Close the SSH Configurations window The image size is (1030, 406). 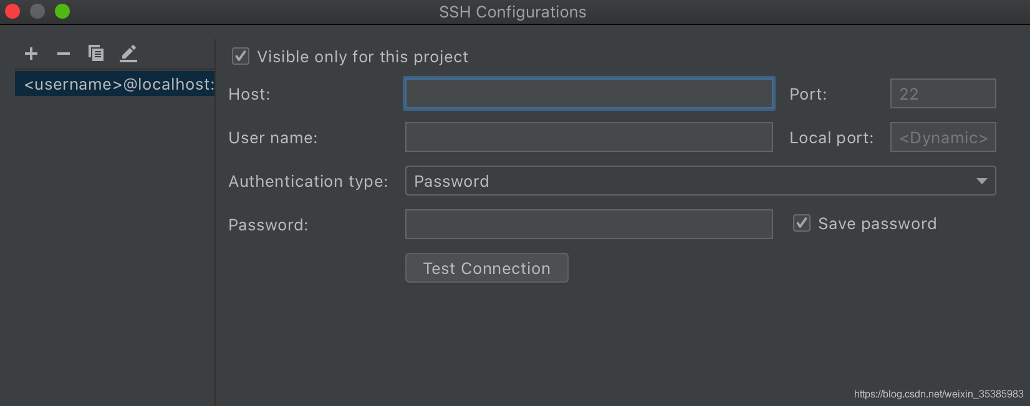coord(12,11)
